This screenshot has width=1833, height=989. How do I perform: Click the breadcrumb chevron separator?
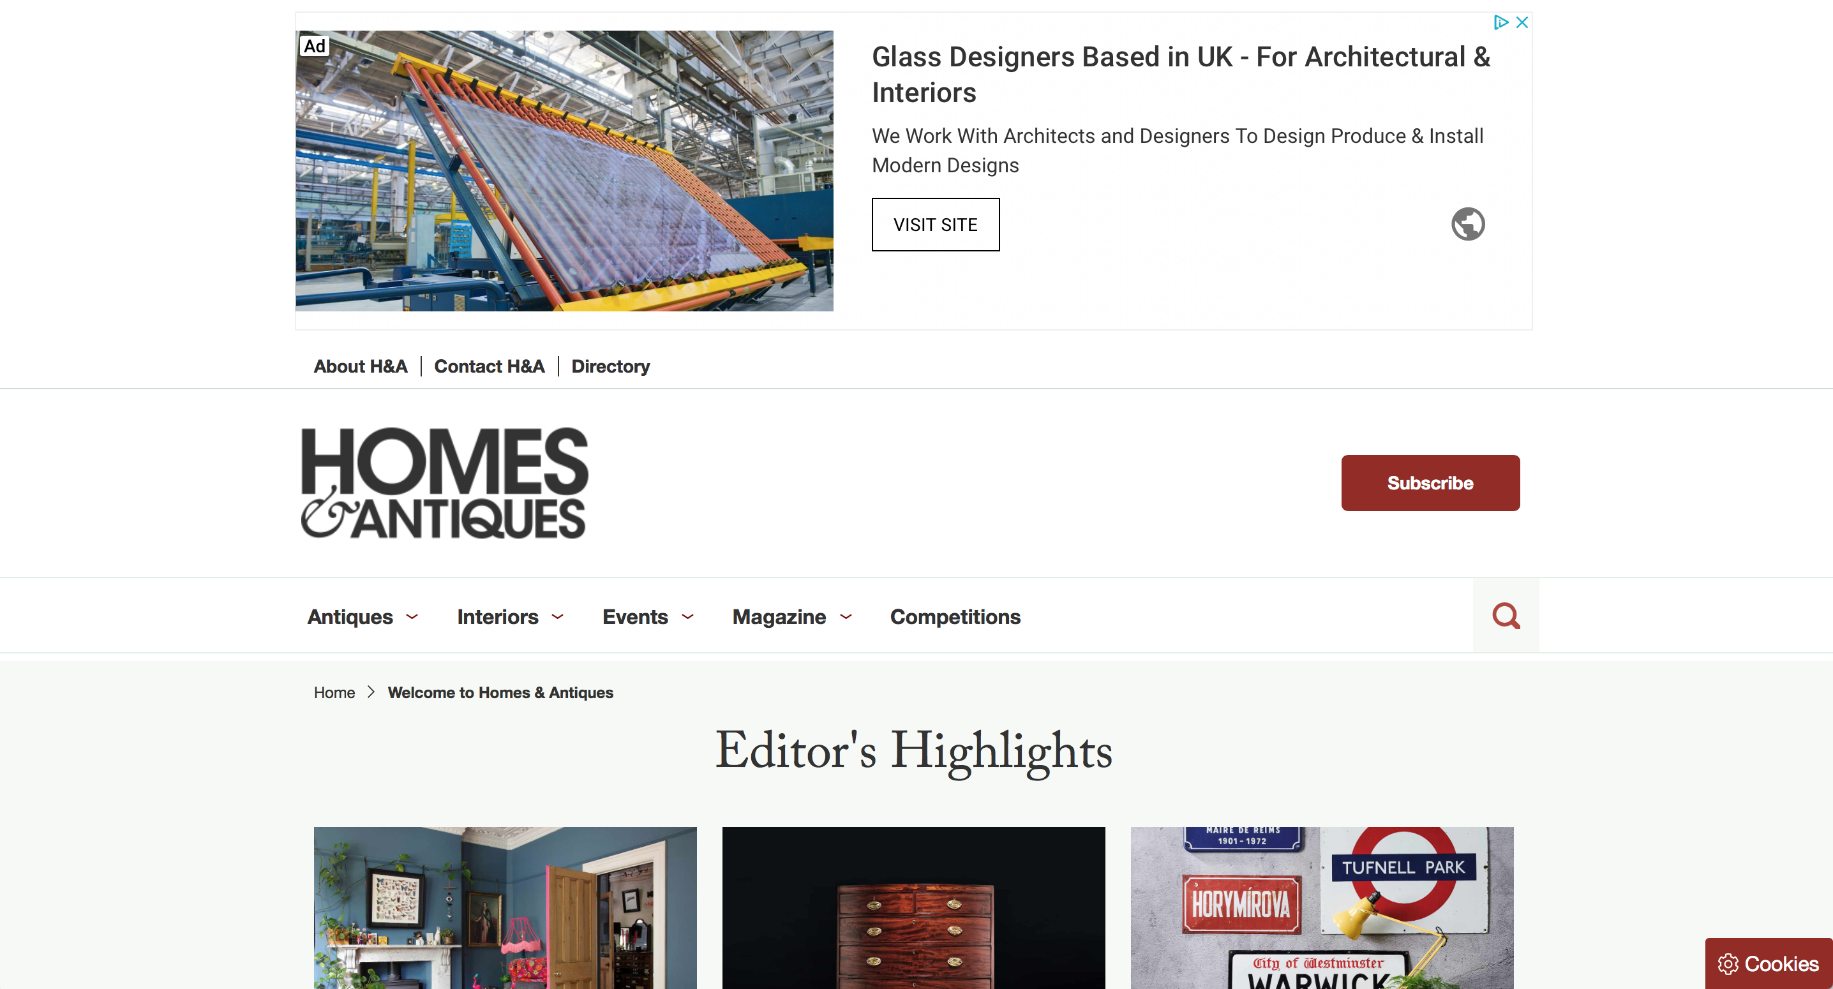371,692
